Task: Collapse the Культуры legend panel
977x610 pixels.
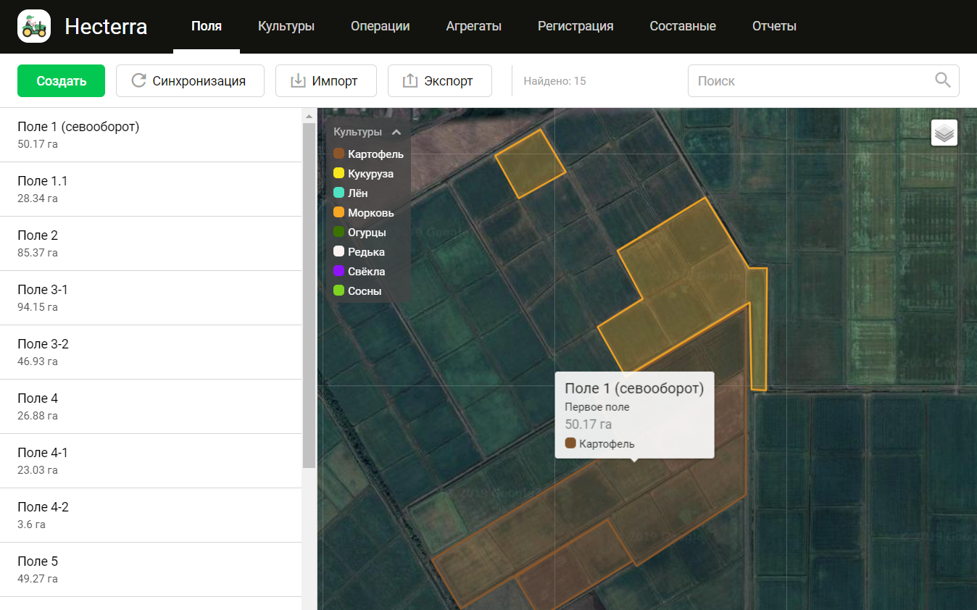Action: (396, 133)
